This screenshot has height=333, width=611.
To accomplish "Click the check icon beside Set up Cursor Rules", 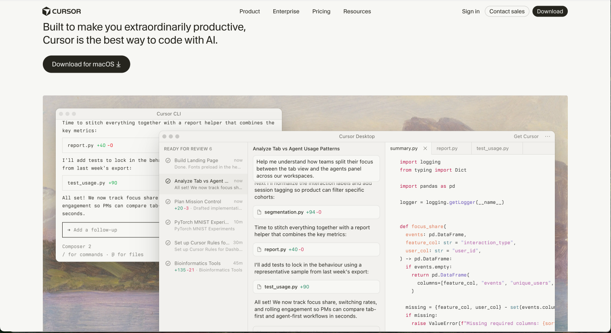I will pyautogui.click(x=168, y=243).
